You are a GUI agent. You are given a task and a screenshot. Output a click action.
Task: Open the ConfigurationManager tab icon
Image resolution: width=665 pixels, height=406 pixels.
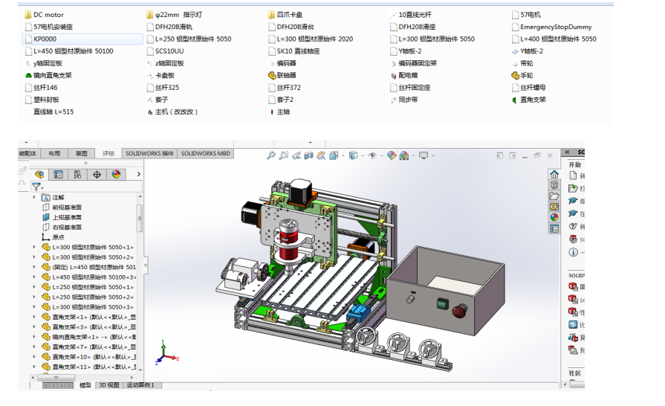tap(77, 175)
